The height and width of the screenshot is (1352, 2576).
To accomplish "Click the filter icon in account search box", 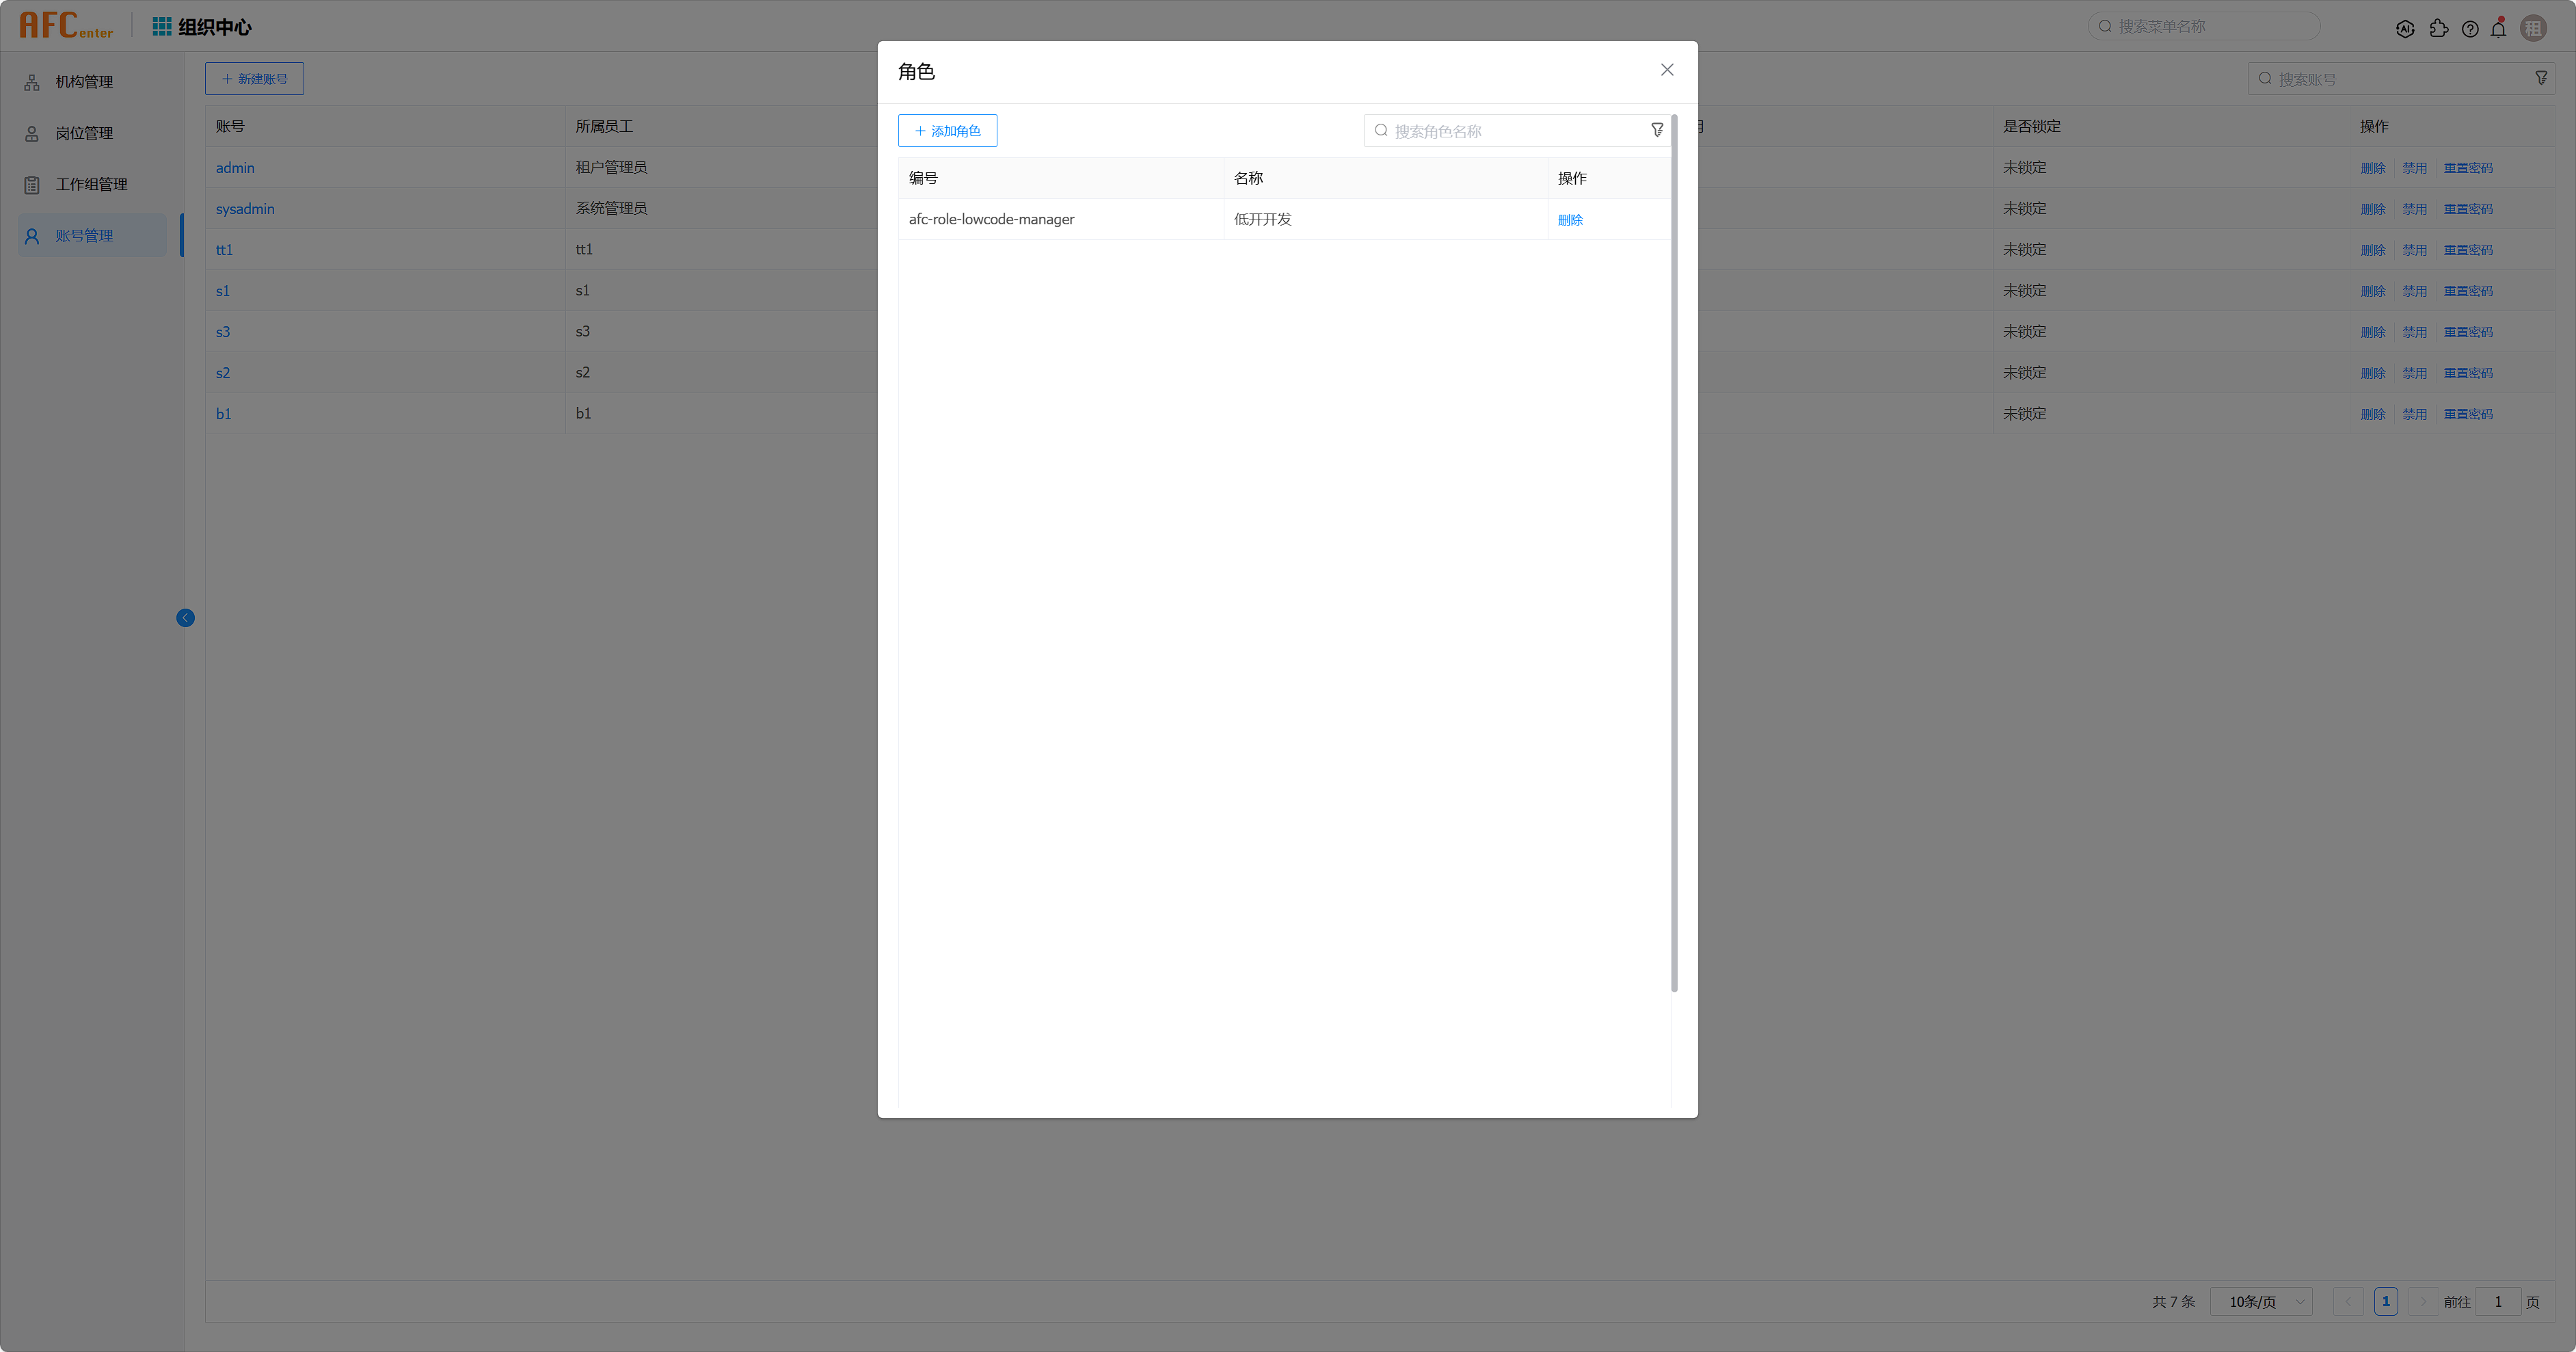I will pyautogui.click(x=2541, y=78).
